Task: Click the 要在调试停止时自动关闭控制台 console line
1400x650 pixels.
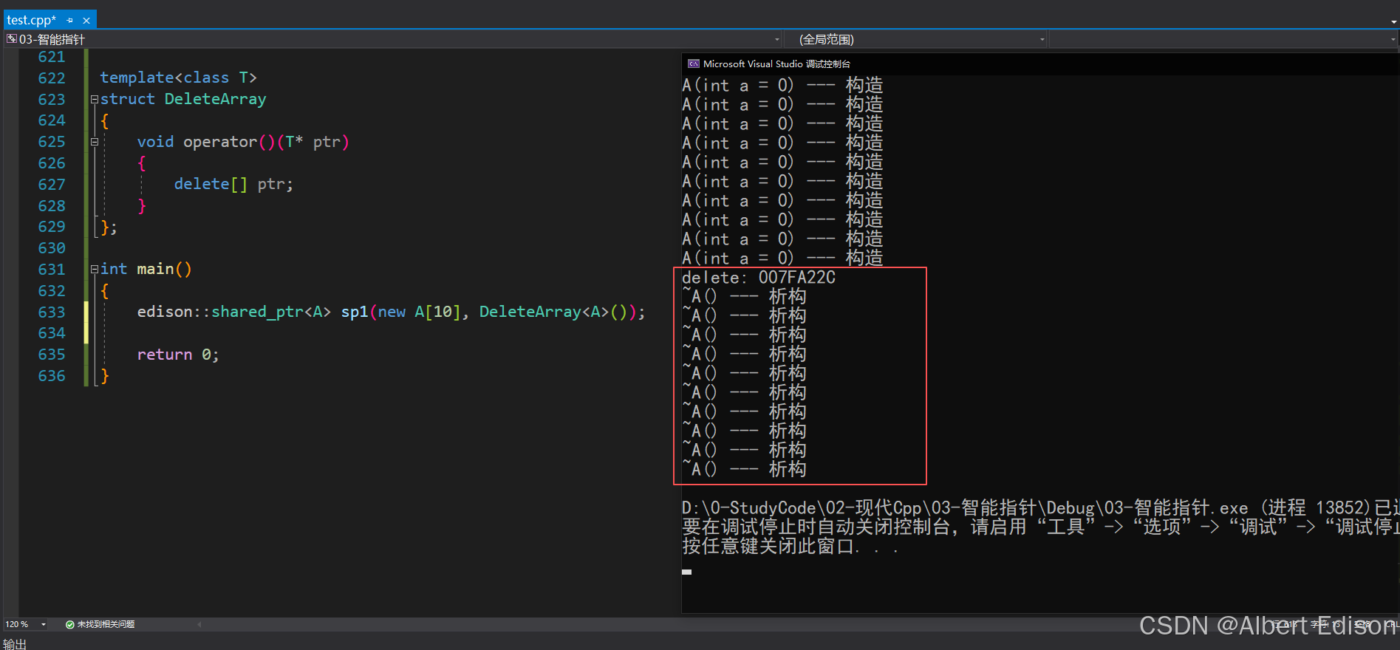Action: tap(1040, 527)
